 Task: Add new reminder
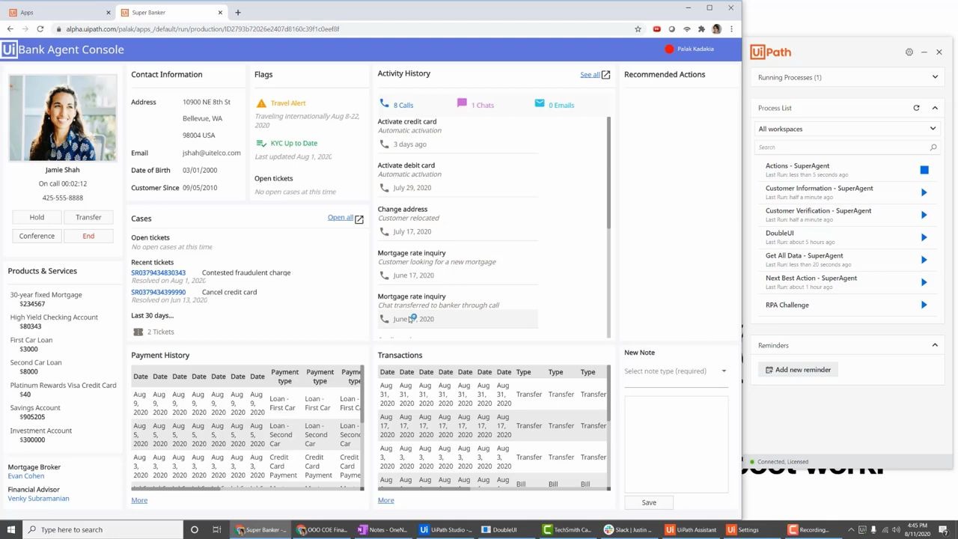click(798, 370)
